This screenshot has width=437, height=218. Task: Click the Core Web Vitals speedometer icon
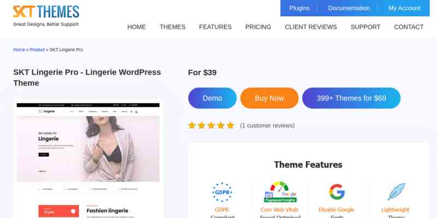[x=280, y=192]
